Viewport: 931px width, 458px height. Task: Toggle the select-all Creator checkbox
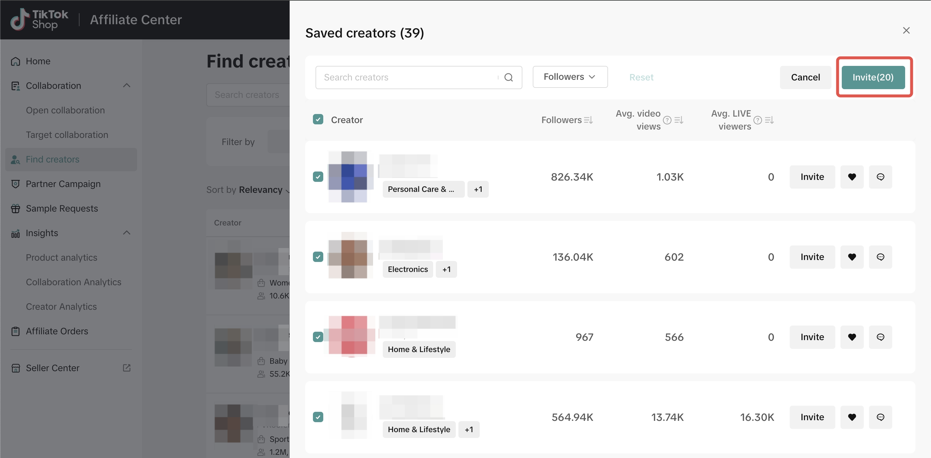click(x=318, y=120)
